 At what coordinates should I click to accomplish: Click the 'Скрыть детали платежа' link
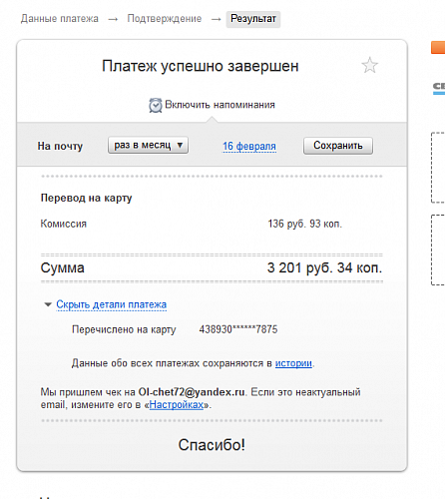(112, 304)
